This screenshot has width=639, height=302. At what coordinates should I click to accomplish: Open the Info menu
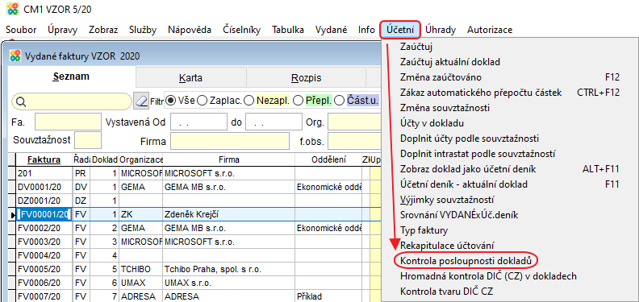point(366,30)
